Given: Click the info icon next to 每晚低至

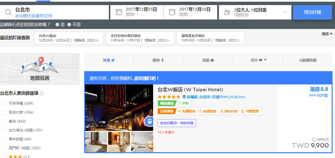Looking at the screenshot, I should coord(314,140).
